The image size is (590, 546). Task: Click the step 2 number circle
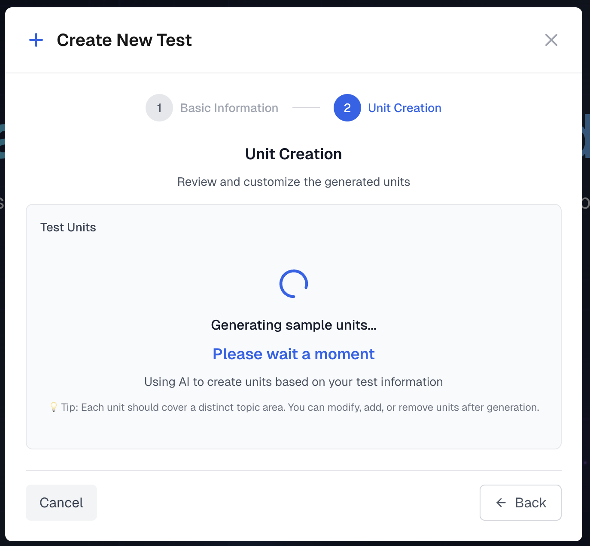(347, 108)
